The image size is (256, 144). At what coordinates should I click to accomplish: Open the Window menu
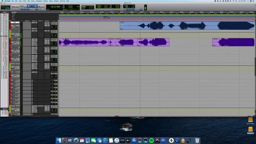point(56,1)
